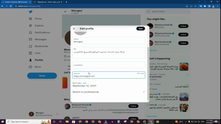
Task: Click the Twitter bird logo
Action: tap(31, 12)
